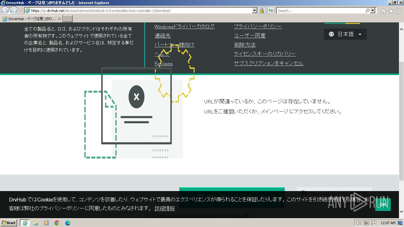Select the DriverHub page tab
The image size is (404, 227).
[31, 19]
